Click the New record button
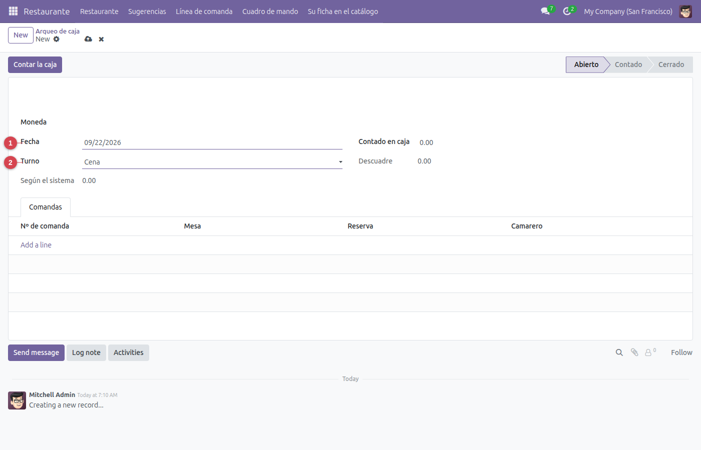The width and height of the screenshot is (701, 450). point(21,35)
